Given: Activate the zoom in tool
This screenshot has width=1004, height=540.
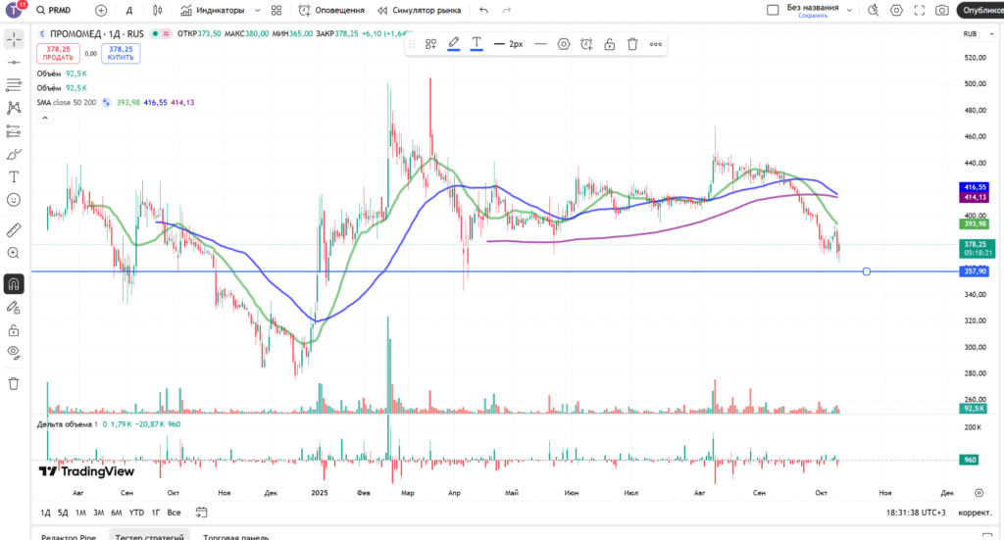Looking at the screenshot, I should click(x=14, y=253).
